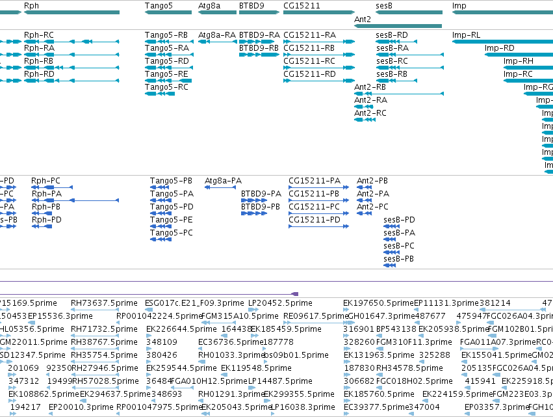Select transcript Rph-RC
The height and width of the screenshot is (417, 553).
coord(71,42)
